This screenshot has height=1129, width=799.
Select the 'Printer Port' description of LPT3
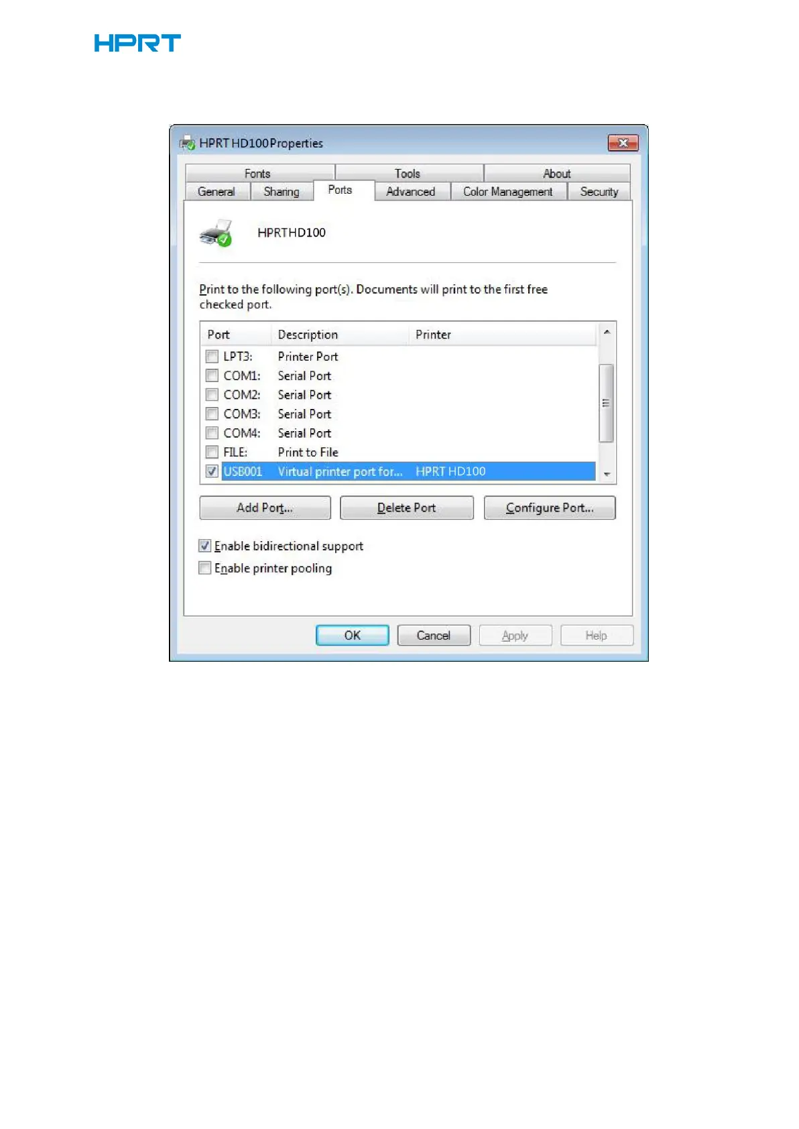pyautogui.click(x=308, y=356)
